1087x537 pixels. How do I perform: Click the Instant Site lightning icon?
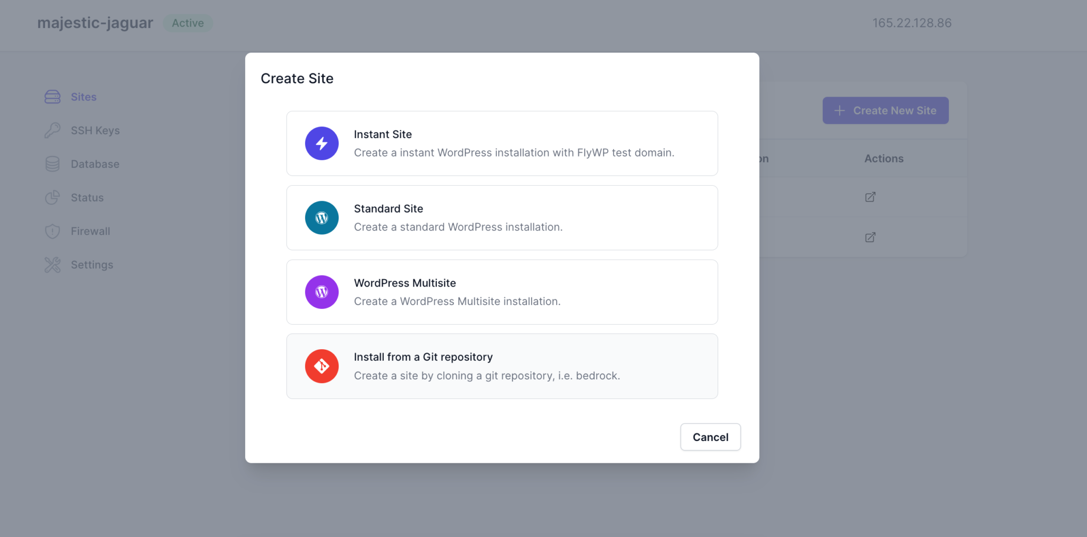[x=322, y=143]
